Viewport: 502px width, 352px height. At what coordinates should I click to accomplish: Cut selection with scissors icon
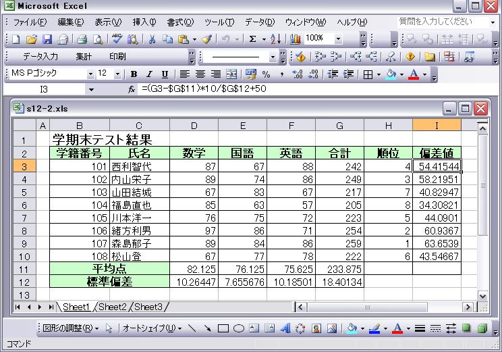click(152, 39)
